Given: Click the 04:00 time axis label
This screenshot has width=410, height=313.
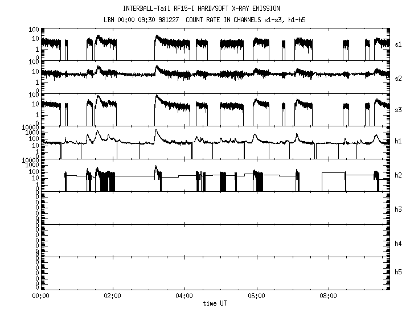Looking at the screenshot, I should point(184,296).
